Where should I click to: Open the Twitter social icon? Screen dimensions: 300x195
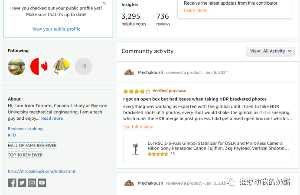[x=22, y=182]
